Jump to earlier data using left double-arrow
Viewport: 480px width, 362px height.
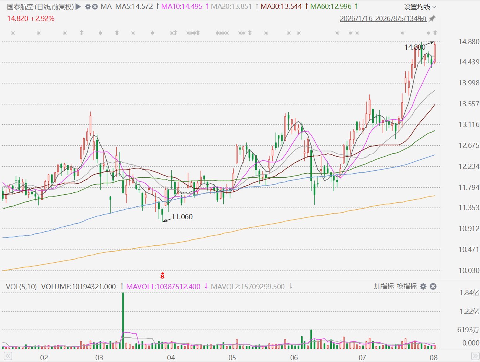click(8, 356)
